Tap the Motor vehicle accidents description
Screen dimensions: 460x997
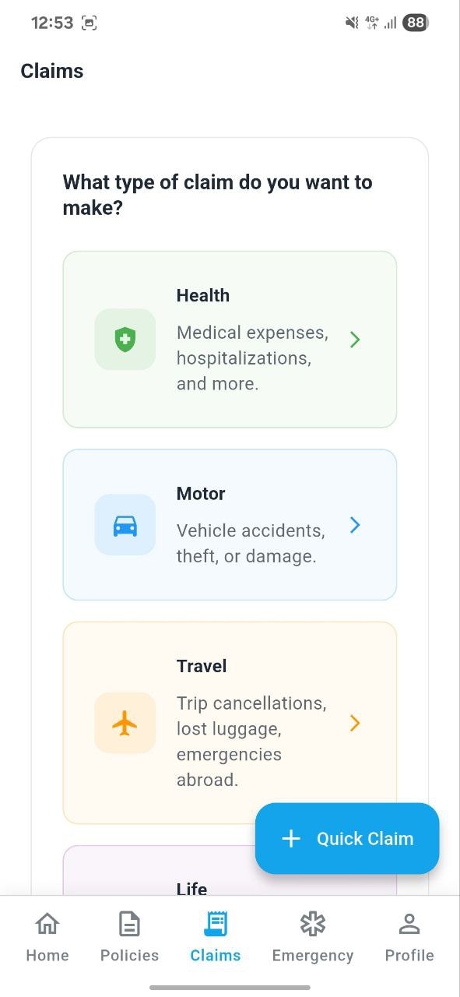[x=251, y=544]
